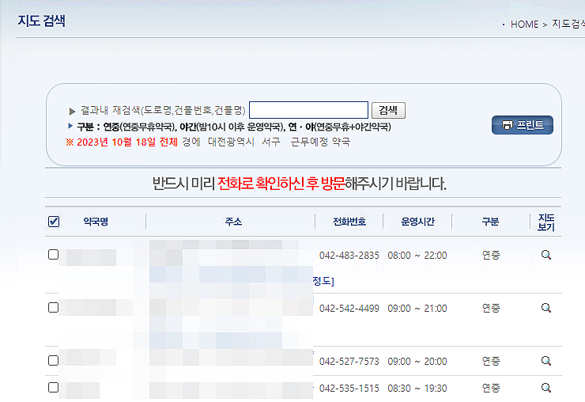
Task: Click the 지도보기 column header
Action: [546, 222]
